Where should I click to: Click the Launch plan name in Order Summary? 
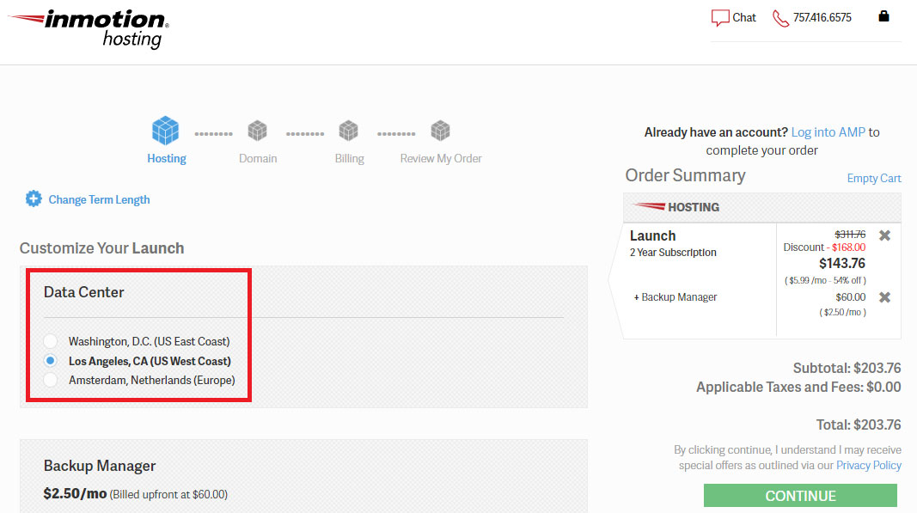click(x=652, y=235)
